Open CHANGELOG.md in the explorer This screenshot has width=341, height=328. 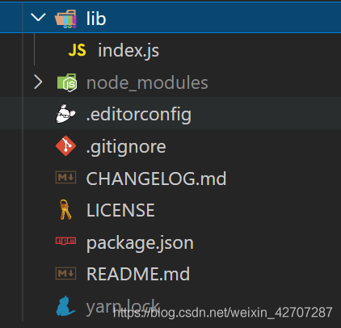[156, 179]
